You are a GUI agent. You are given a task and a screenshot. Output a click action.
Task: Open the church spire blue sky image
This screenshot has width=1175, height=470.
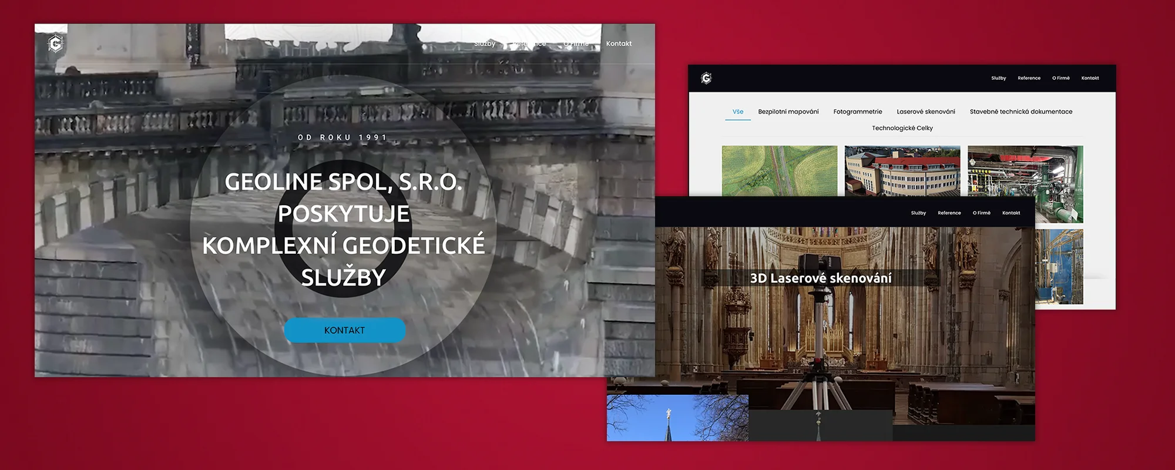click(677, 418)
